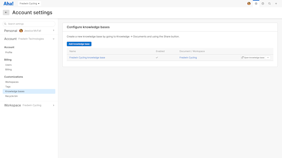This screenshot has height=158, width=282.
Task: Open the user avatar menu in the top bar
Action: coord(249,4)
